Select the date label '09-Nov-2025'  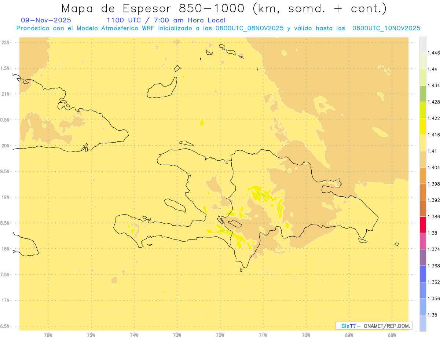tap(46, 21)
